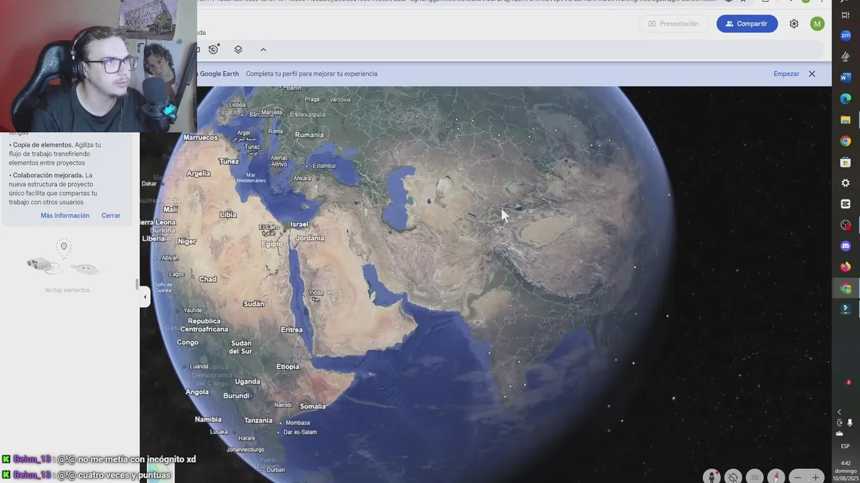Click the Etiopía label on the globe
The image size is (860, 483).
(288, 367)
